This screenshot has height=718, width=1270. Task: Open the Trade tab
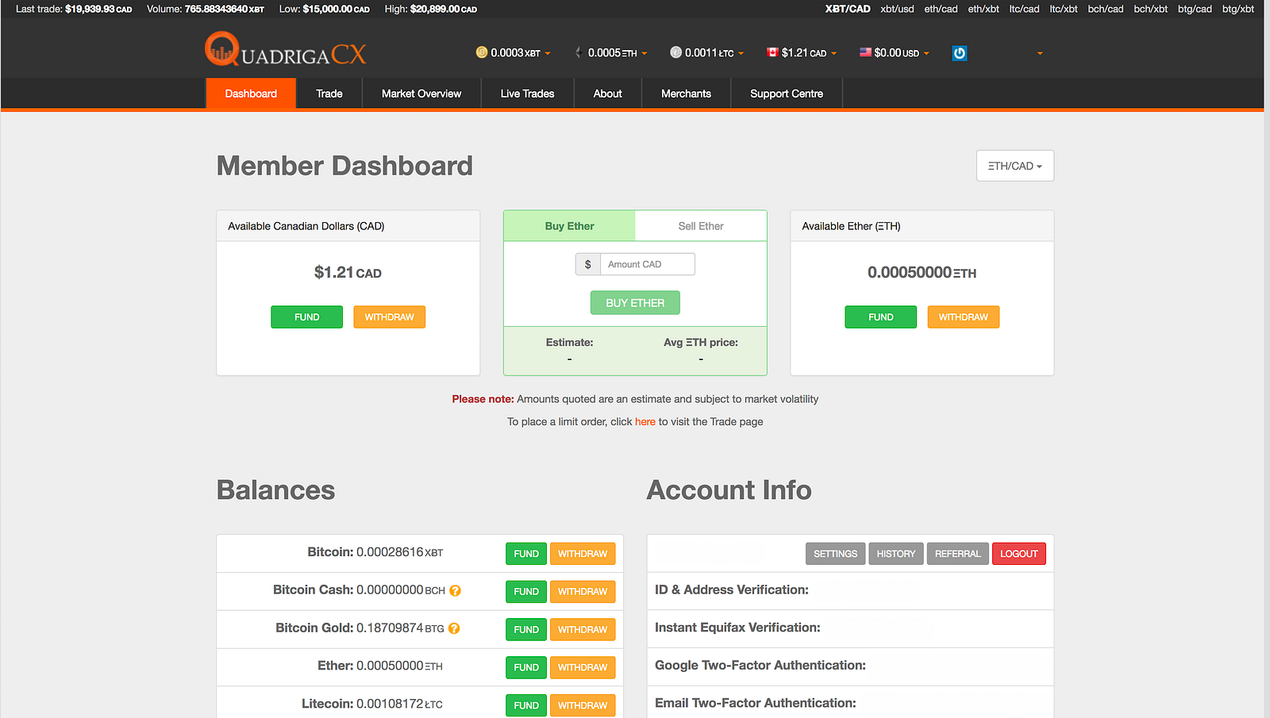pos(329,94)
